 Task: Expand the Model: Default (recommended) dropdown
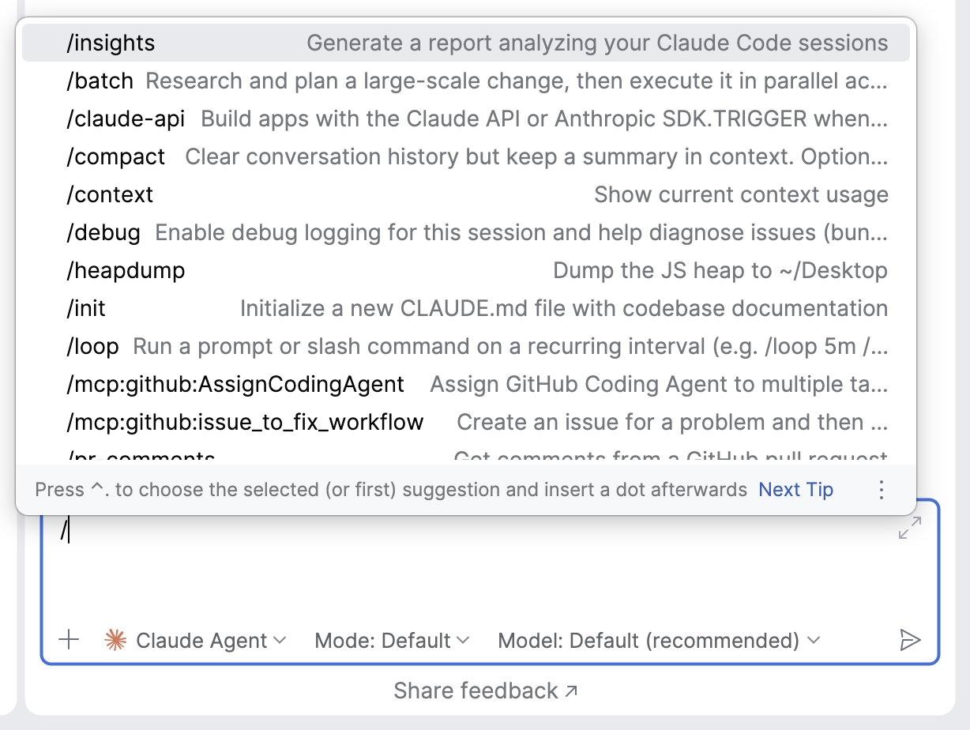tap(659, 640)
